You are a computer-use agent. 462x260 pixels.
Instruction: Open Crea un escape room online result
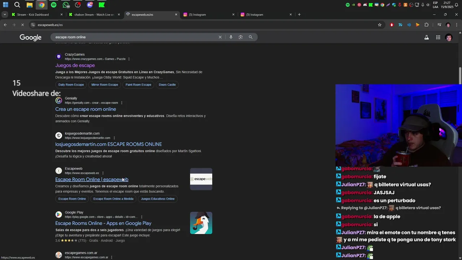pos(86,109)
